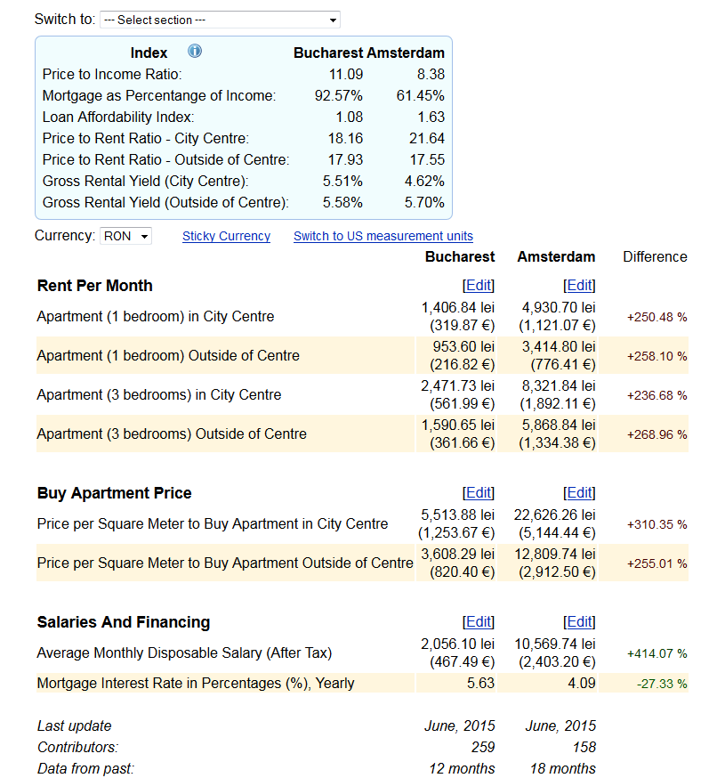Click the -27.33 % mortgage rate difference

(662, 684)
